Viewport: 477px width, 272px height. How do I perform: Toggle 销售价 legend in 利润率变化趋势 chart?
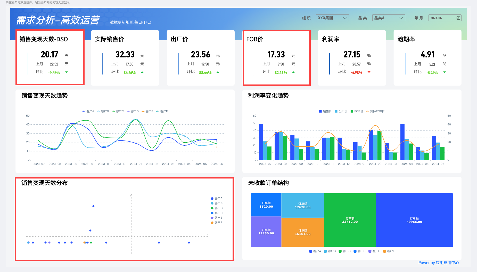(325, 111)
